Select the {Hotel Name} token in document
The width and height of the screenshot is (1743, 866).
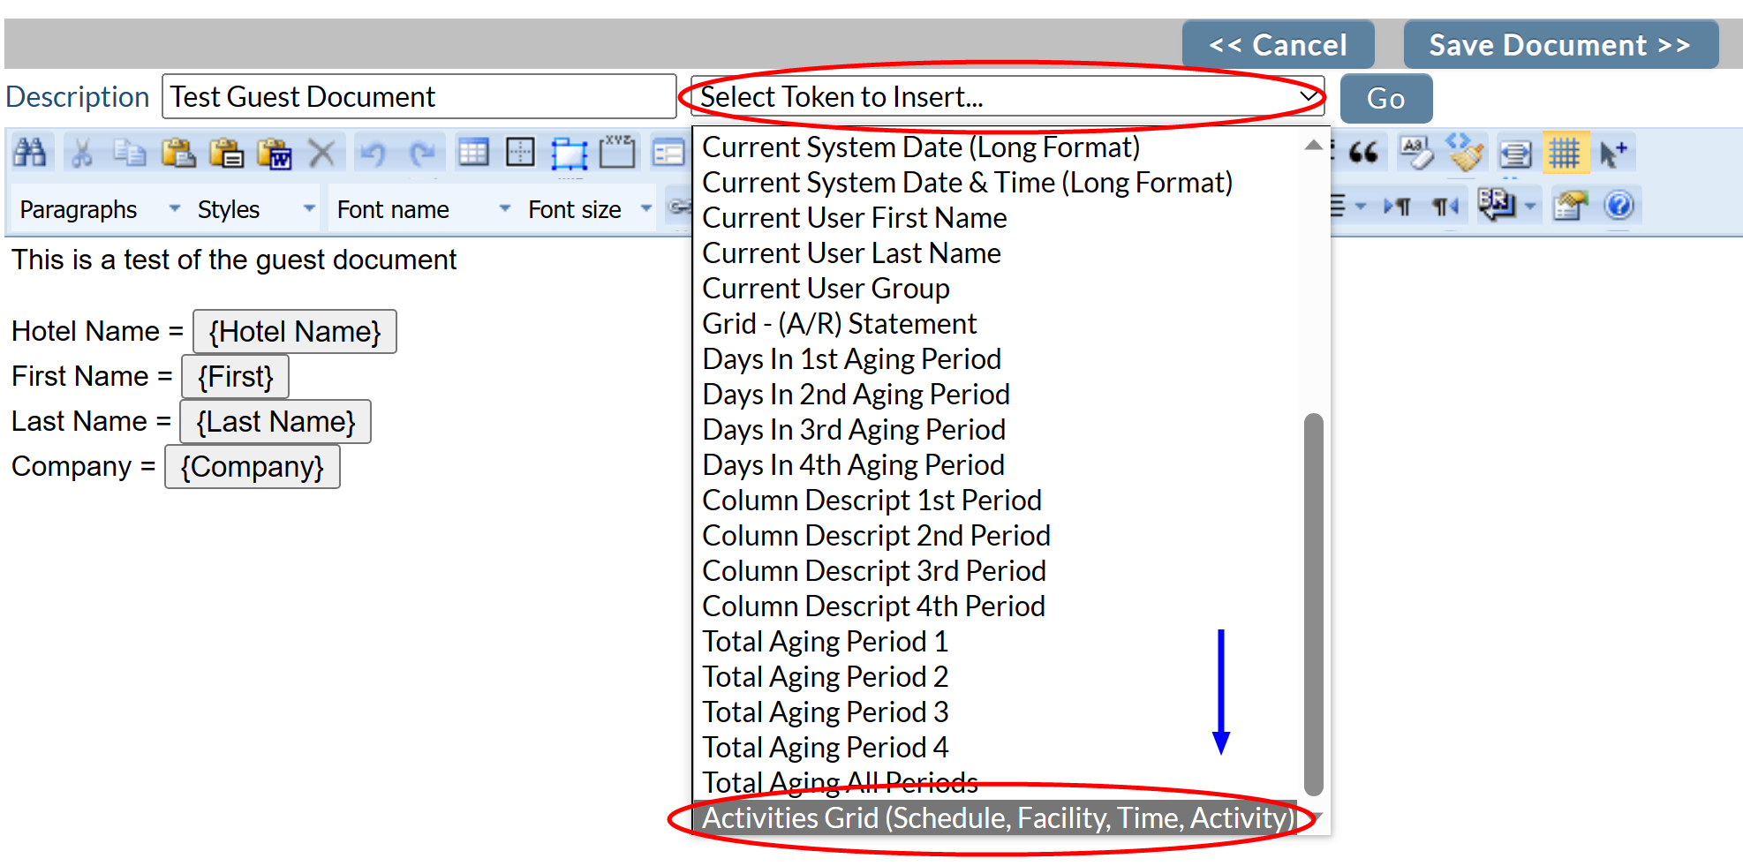295,331
